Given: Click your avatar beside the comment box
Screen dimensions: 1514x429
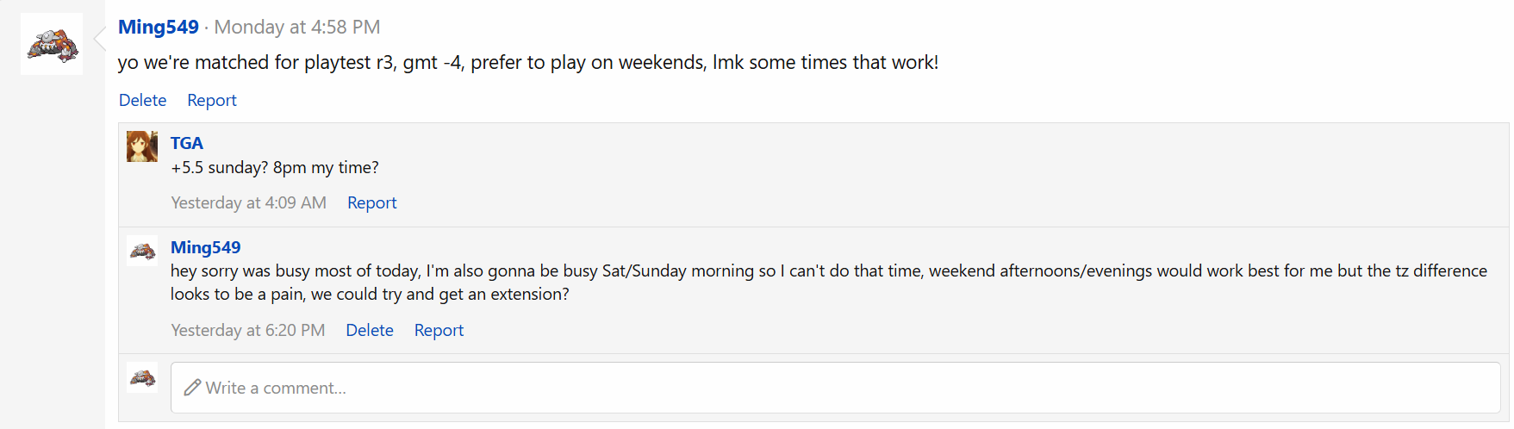Looking at the screenshot, I should tap(142, 377).
